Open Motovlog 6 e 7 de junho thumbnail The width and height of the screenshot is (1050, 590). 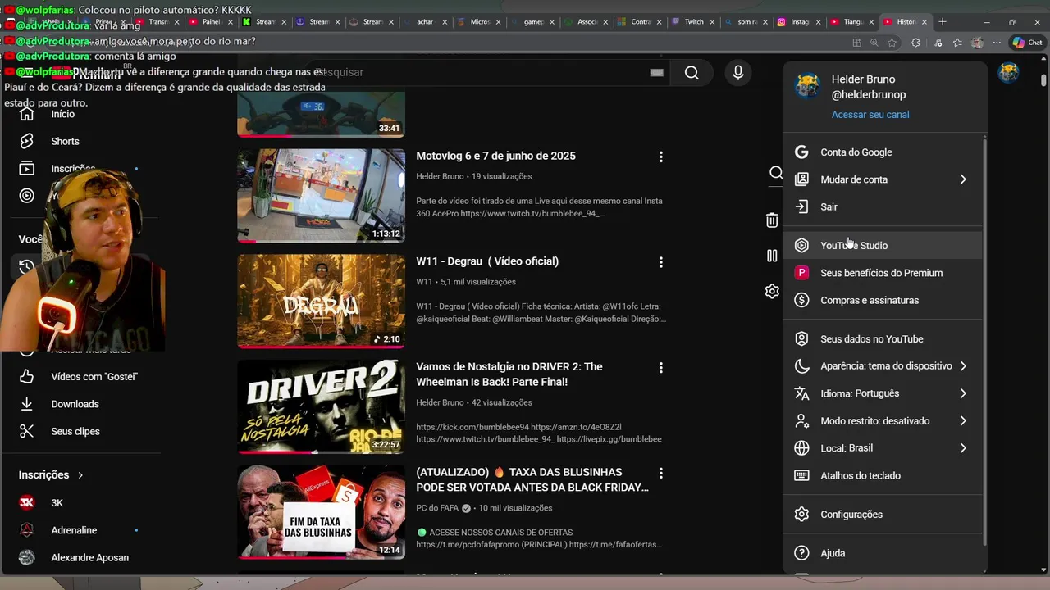click(x=321, y=195)
